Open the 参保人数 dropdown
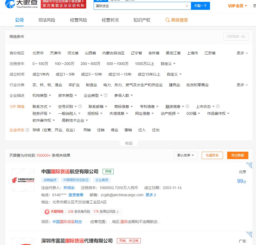Screen dimensions: 256x245 coord(124,95)
